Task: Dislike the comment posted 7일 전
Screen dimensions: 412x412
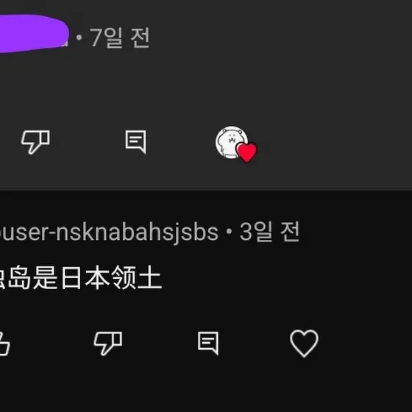Action: 35,142
